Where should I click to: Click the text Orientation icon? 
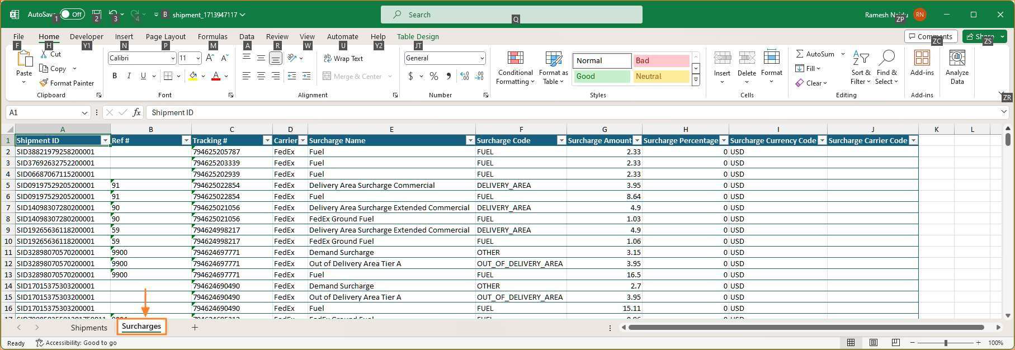(292, 58)
